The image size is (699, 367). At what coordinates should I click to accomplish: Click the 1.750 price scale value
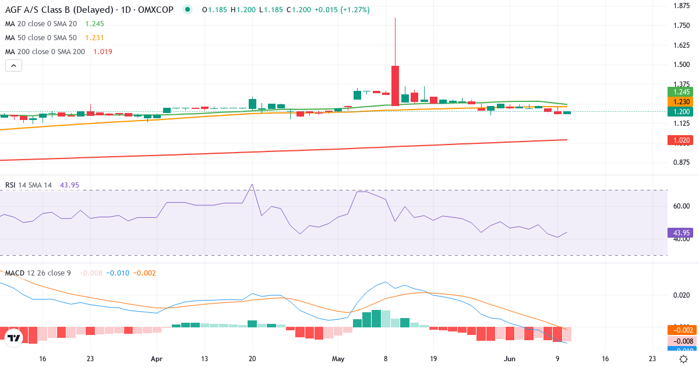[x=682, y=26]
